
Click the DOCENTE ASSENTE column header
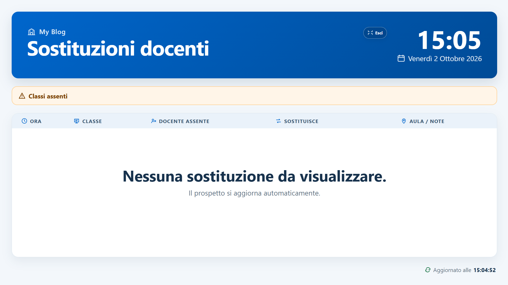184,121
